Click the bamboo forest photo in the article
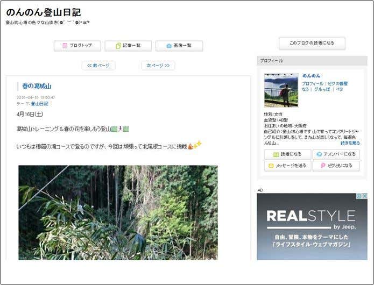This screenshot has height=285, width=374. coord(118,212)
